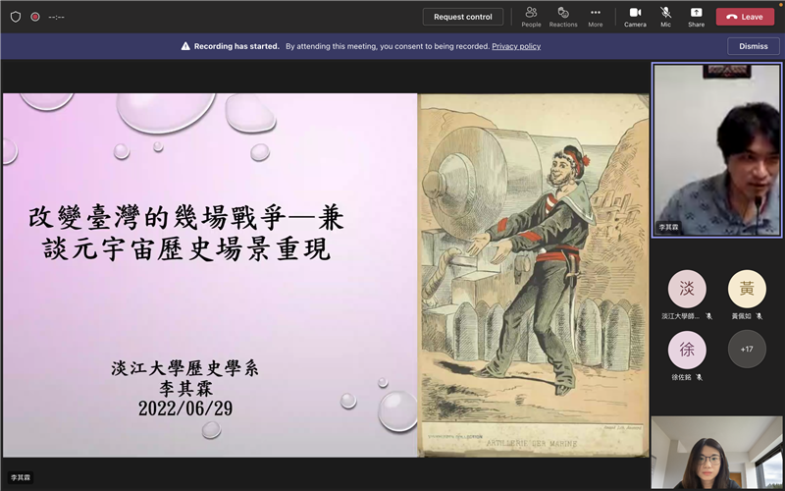
Task: Click the Request control button
Action: pyautogui.click(x=463, y=17)
